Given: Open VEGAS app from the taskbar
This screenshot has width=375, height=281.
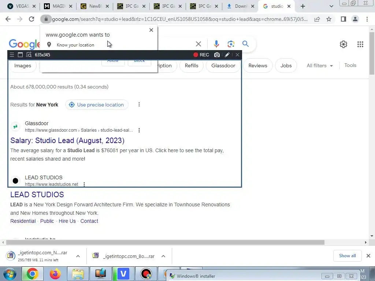Looking at the screenshot, I should [x=123, y=274].
